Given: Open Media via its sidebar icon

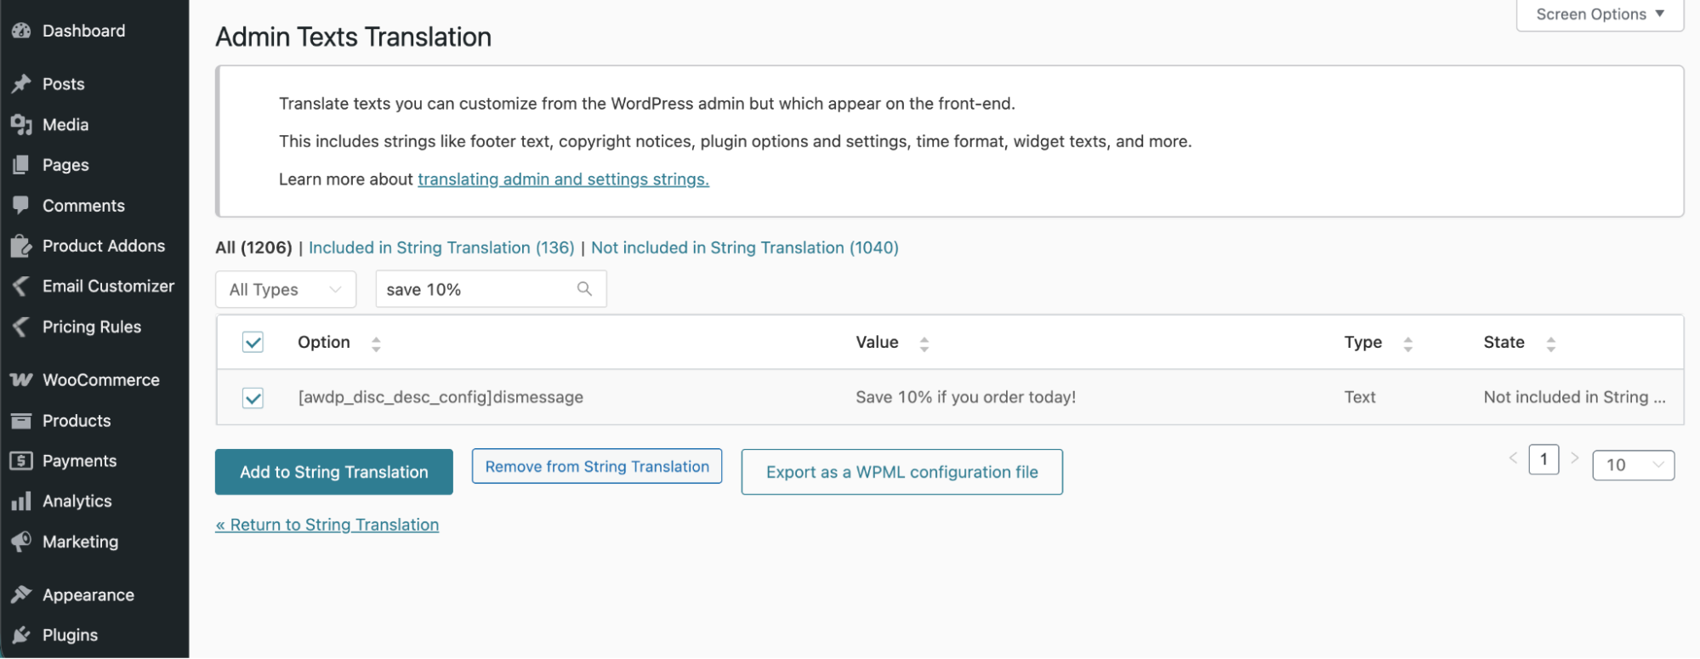Looking at the screenshot, I should pos(21,125).
